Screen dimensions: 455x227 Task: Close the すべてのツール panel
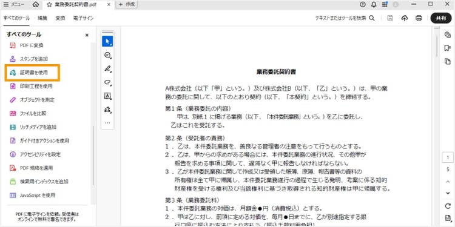click(x=87, y=35)
